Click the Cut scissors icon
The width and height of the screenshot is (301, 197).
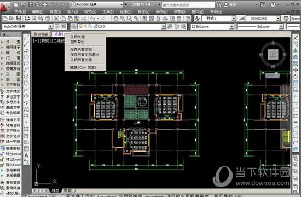(56, 19)
